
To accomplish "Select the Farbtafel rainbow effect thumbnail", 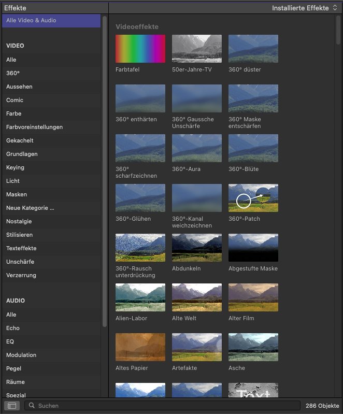I will (x=140, y=49).
